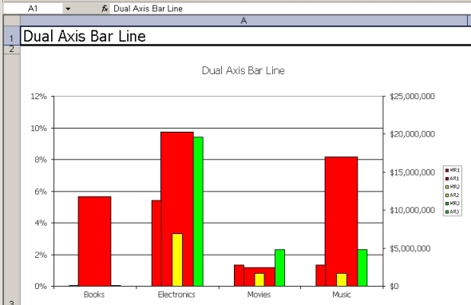Click the $25,000,000 right axis label
This screenshot has height=305, width=471.
pos(412,97)
